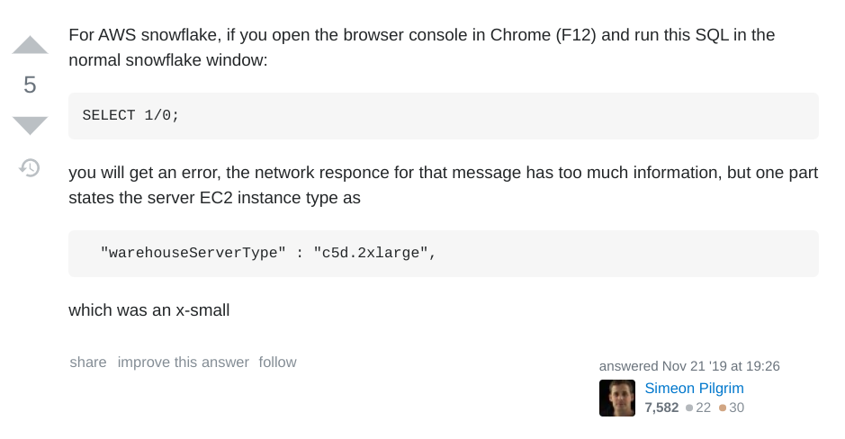
Task: Follow this answer
Action: 277,363
